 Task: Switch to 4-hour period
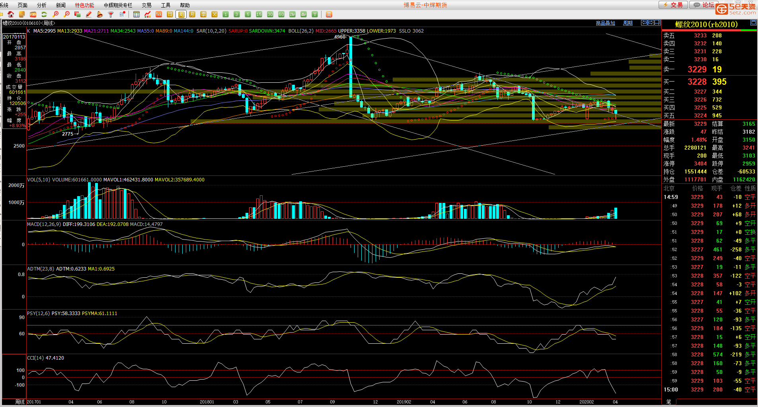click(x=304, y=14)
